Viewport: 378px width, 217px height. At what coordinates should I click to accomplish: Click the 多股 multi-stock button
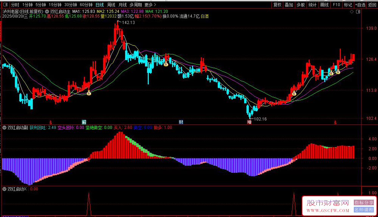[301, 5]
